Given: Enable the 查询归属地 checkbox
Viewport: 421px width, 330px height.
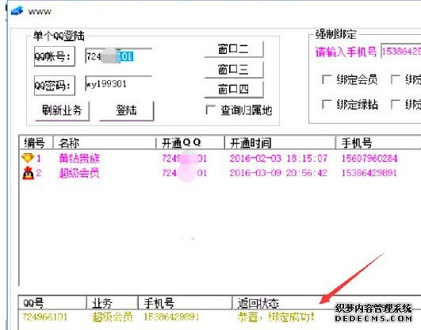Looking at the screenshot, I should pos(210,110).
